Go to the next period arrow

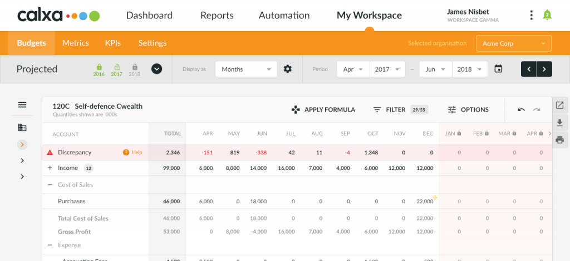[x=544, y=69]
